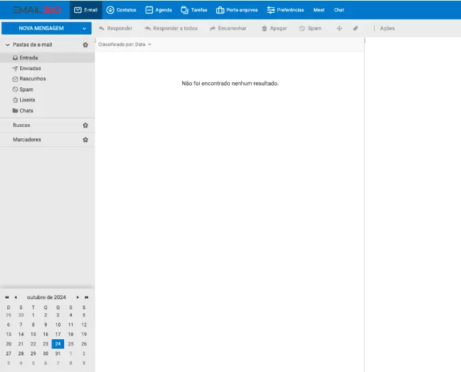Screen dimensions: 461x372
Task: Select day 26 in the calendar
Action: 84,344
